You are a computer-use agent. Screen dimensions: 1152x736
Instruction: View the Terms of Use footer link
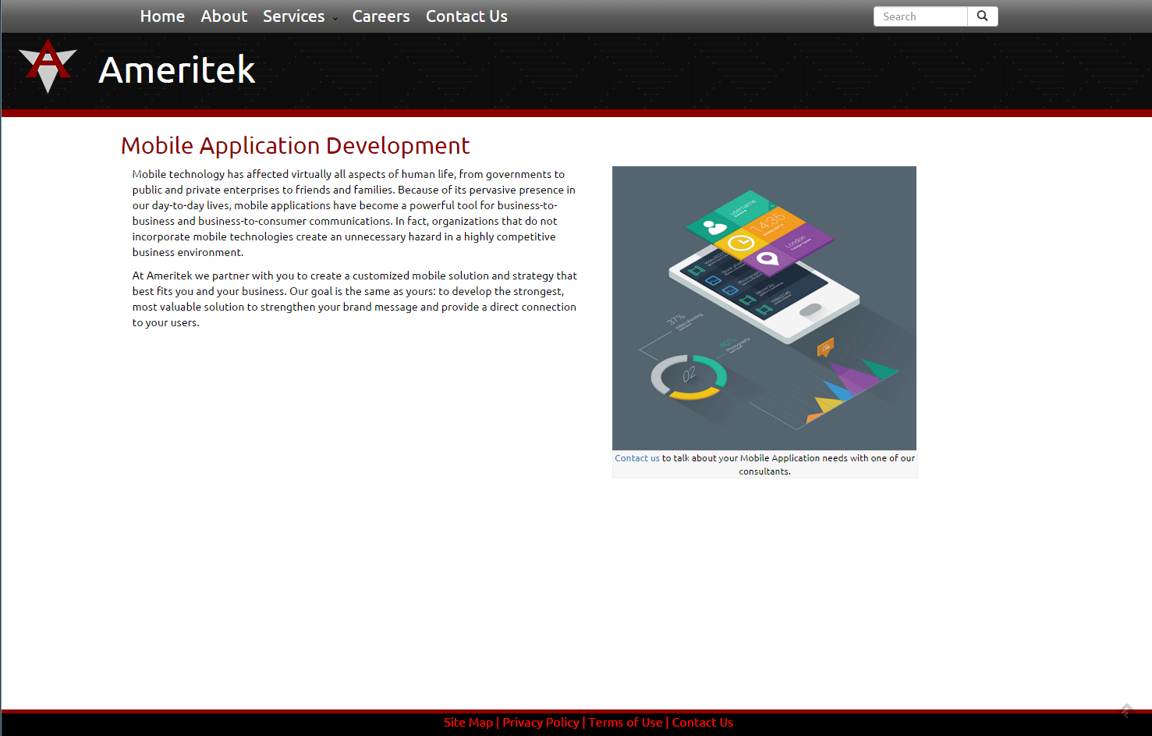[x=625, y=723]
